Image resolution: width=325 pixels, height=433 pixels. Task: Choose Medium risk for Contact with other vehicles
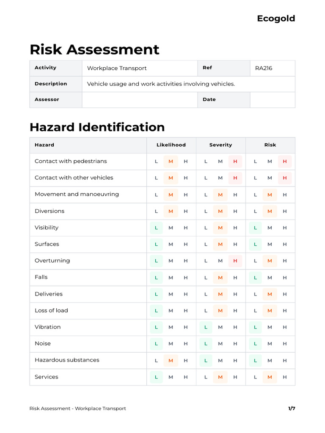point(270,178)
